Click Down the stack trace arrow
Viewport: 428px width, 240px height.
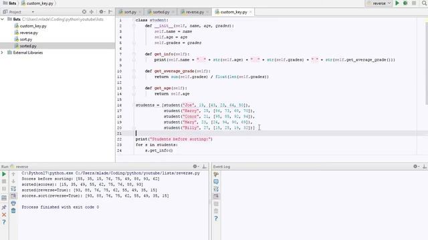coord(13,181)
